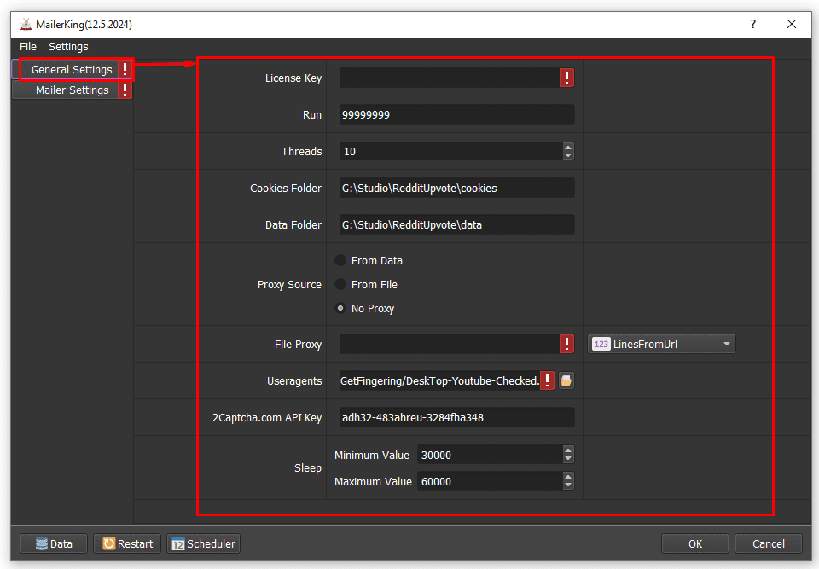Click the Cookies Folder path field
The image size is (819, 569).
(457, 188)
